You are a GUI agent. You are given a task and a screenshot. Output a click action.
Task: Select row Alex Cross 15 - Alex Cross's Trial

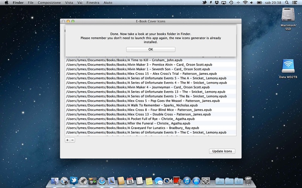click(x=151, y=74)
